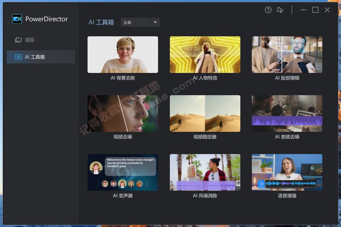Click the feedback cursor icon near window controls
The image size is (341, 227).
(280, 10)
